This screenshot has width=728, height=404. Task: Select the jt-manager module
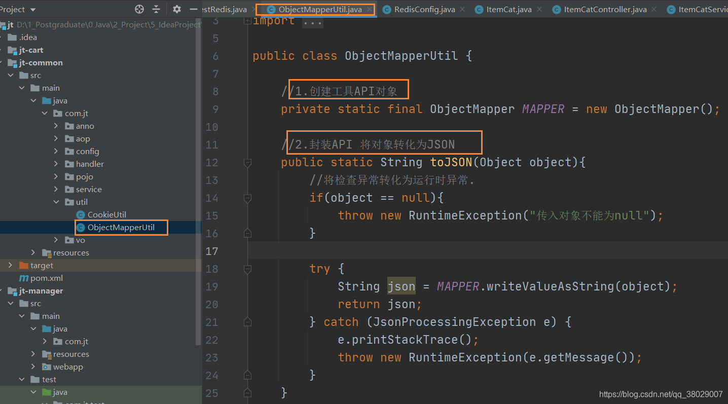click(41, 290)
